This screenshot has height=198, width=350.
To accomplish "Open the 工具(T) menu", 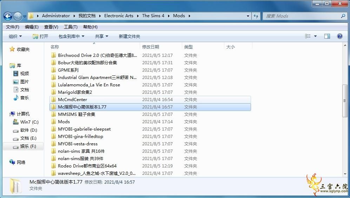I will pos(71,27).
